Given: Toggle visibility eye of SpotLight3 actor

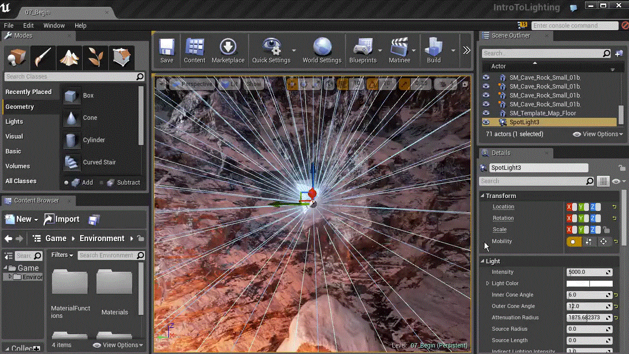Looking at the screenshot, I should click(x=486, y=122).
